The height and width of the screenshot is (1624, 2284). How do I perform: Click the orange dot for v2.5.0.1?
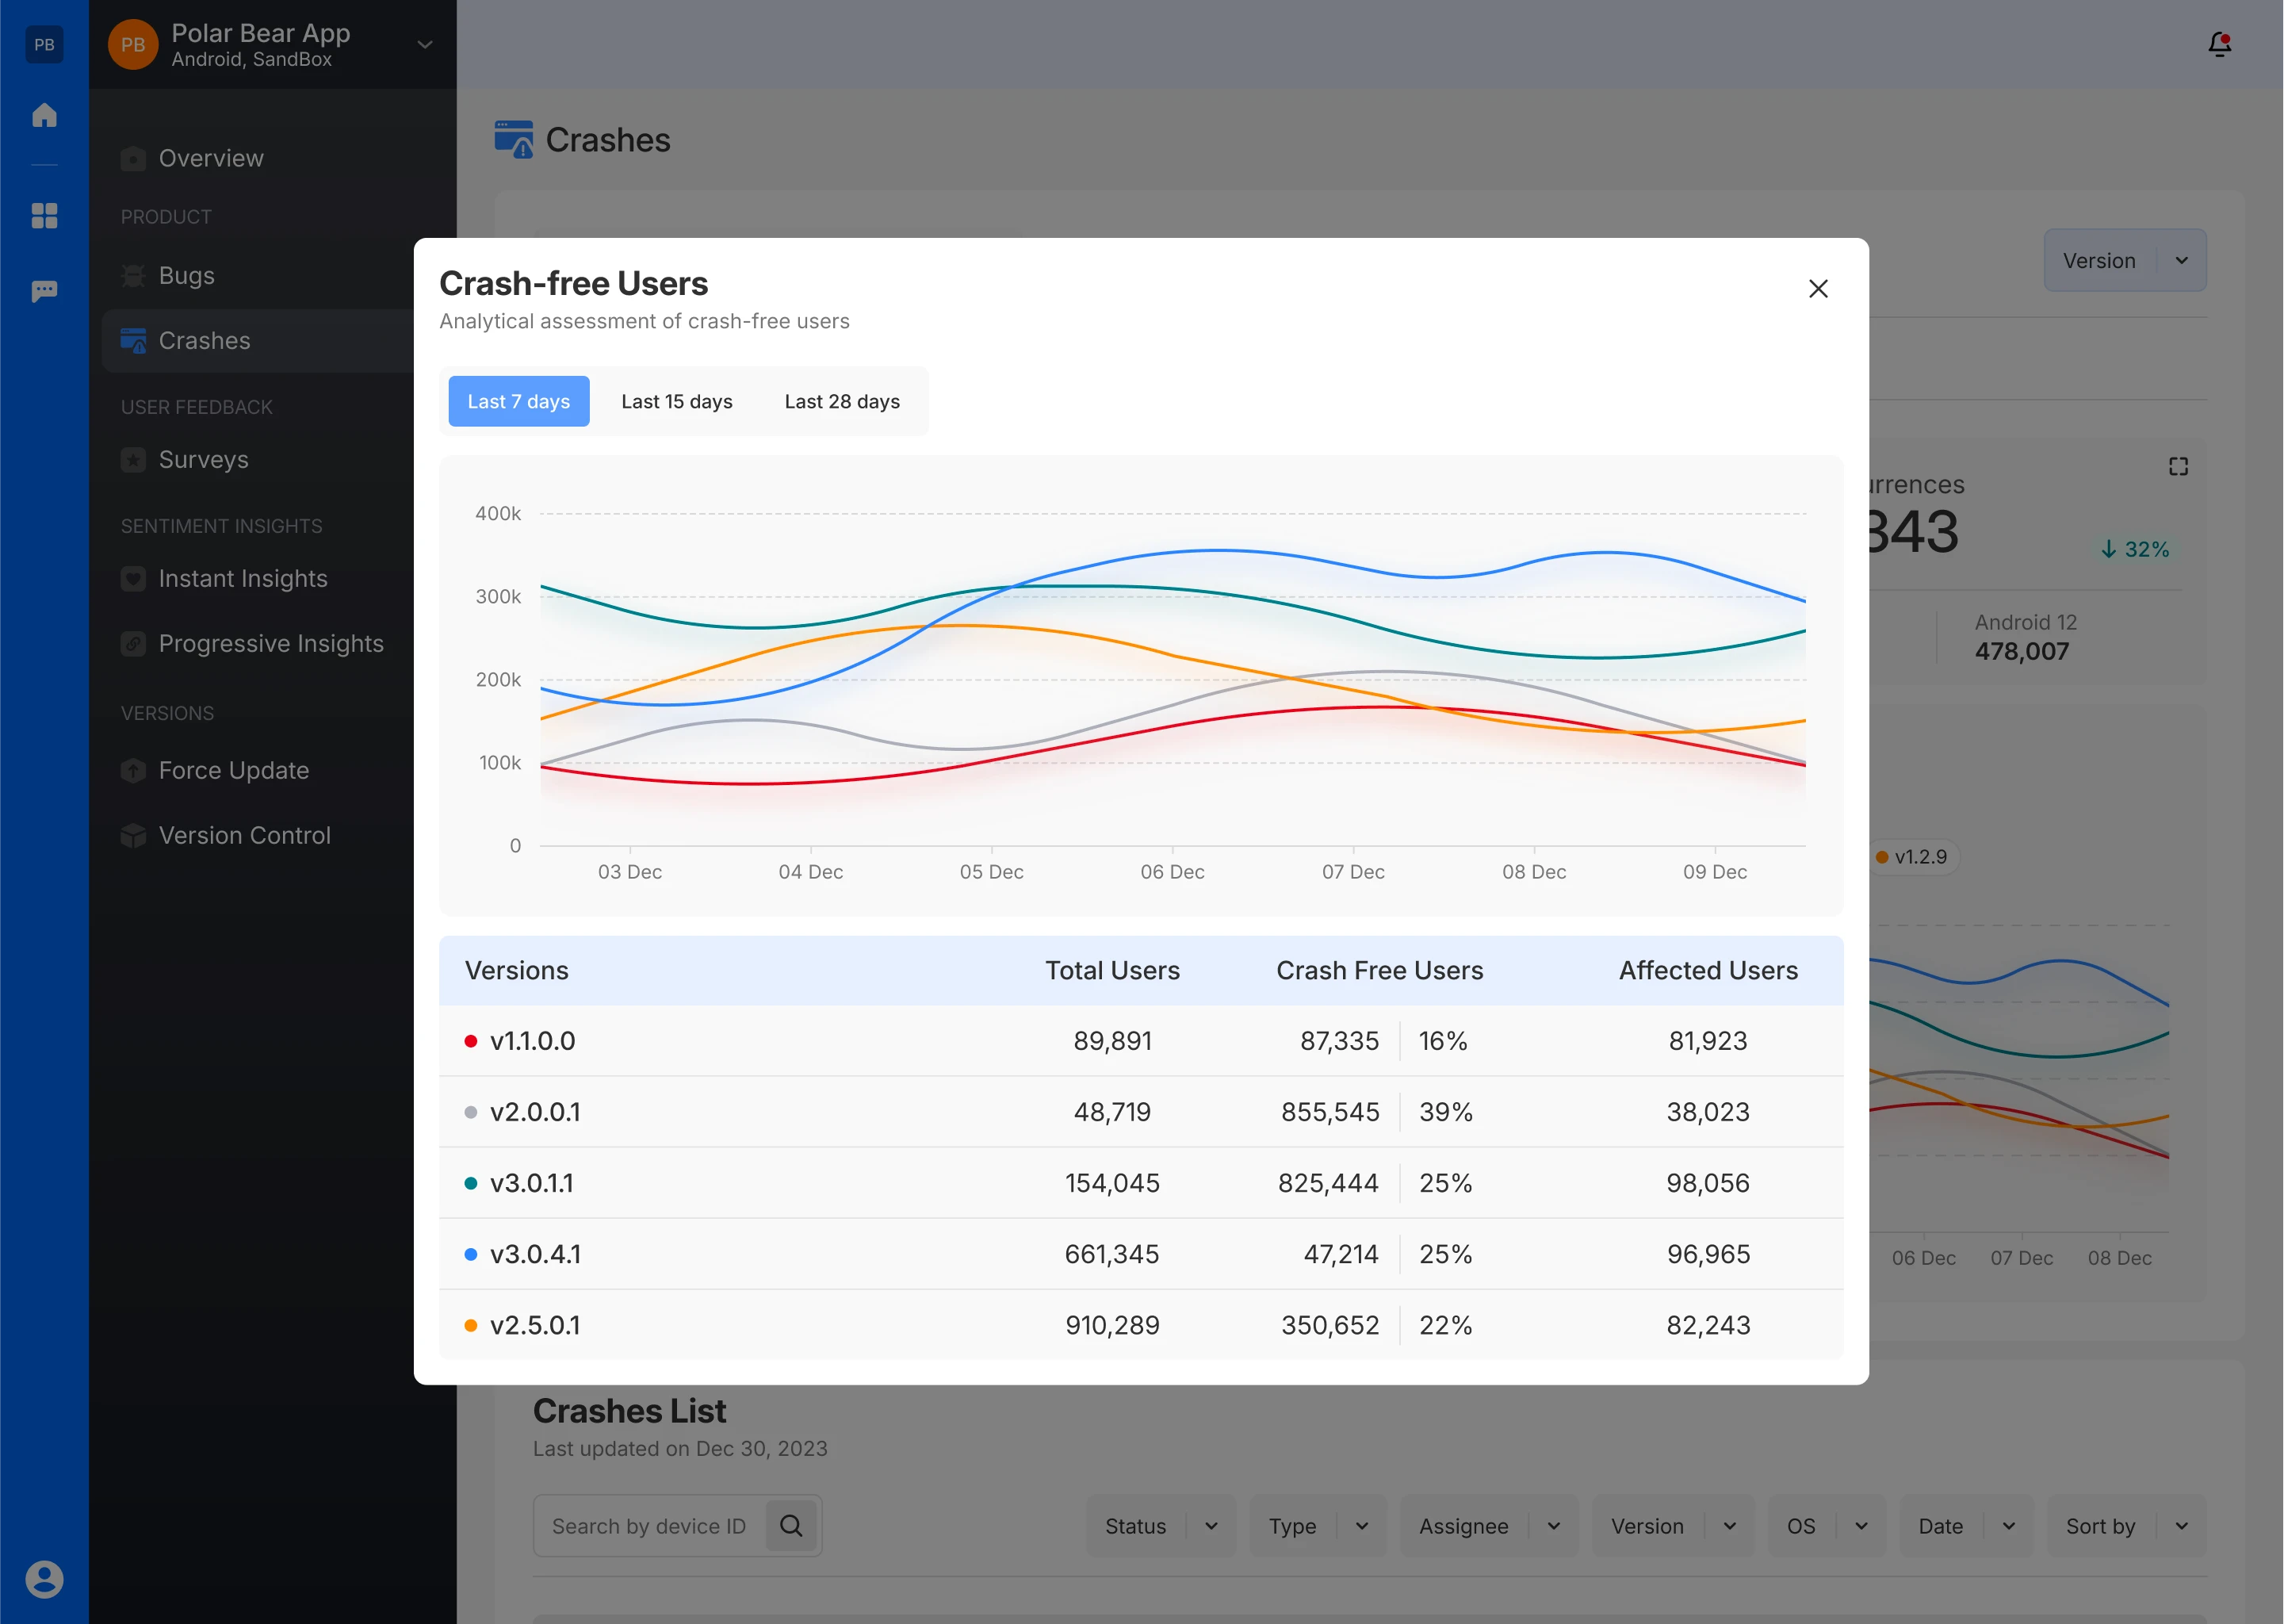point(471,1325)
